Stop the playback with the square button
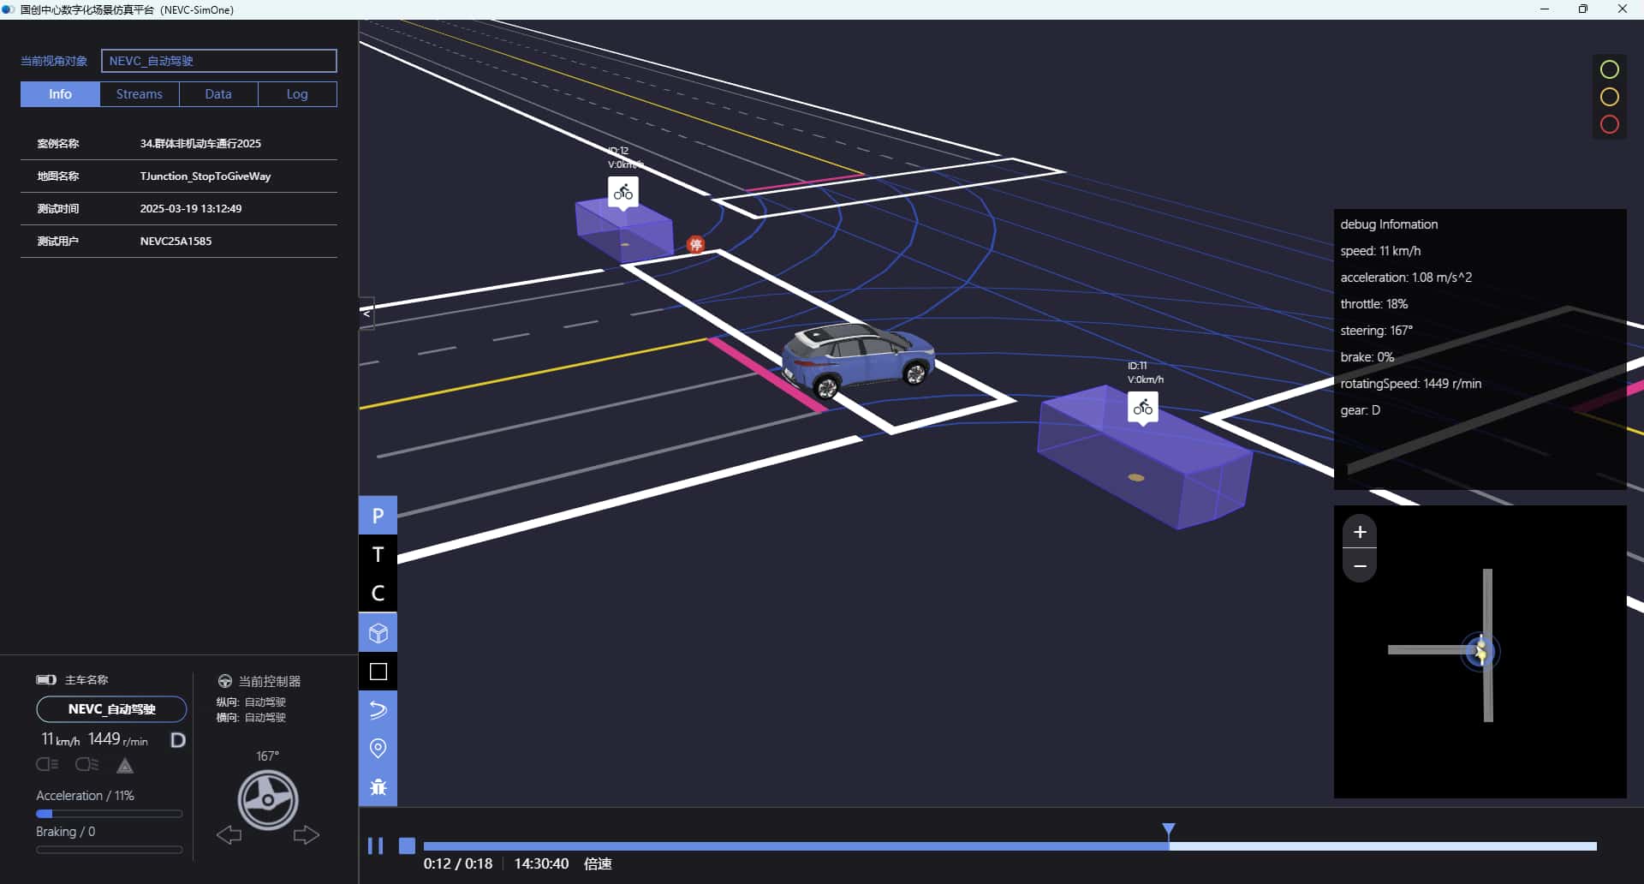 [408, 846]
